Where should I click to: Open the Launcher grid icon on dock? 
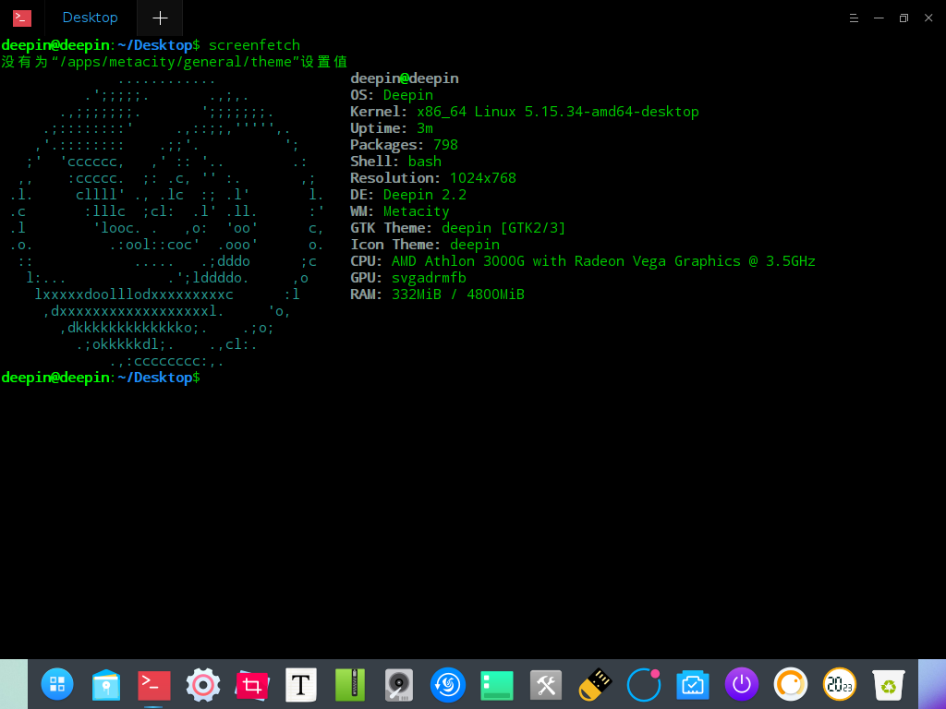[x=57, y=685]
